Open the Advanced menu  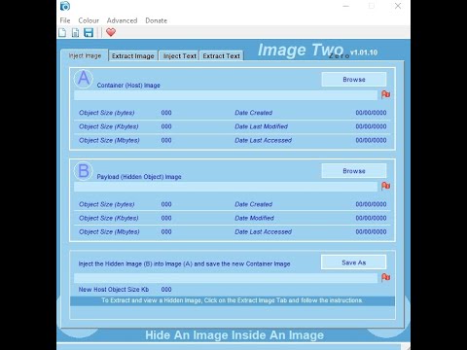[x=122, y=20]
